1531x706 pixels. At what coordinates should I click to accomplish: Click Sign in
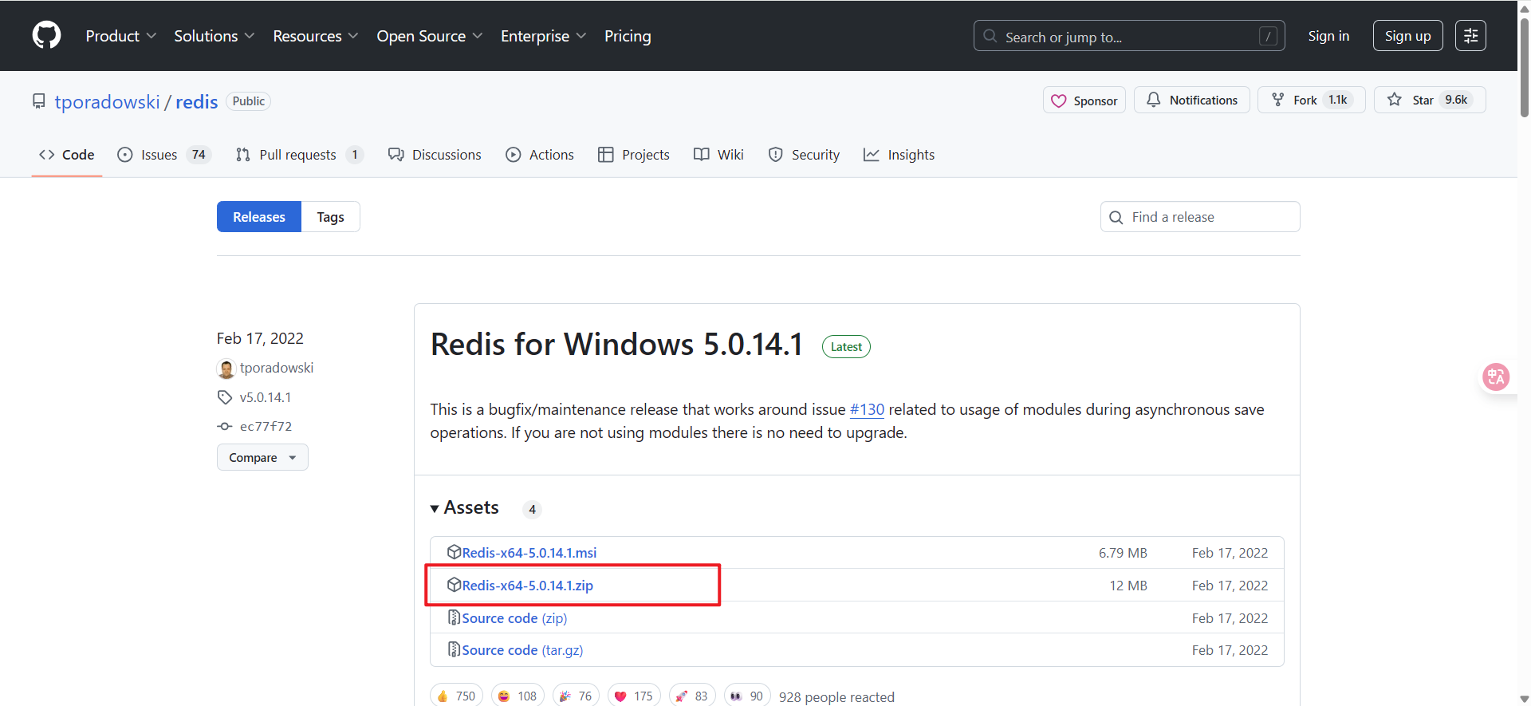tap(1328, 36)
